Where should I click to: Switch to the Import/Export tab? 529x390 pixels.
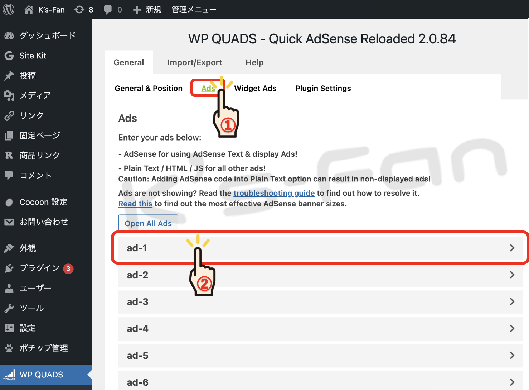[x=194, y=62]
